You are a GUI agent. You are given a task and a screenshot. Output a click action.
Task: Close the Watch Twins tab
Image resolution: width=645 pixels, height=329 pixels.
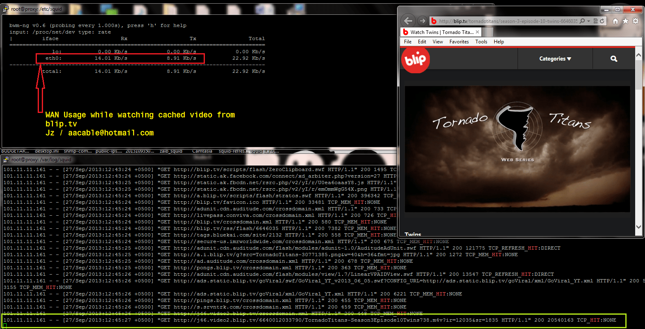point(477,32)
